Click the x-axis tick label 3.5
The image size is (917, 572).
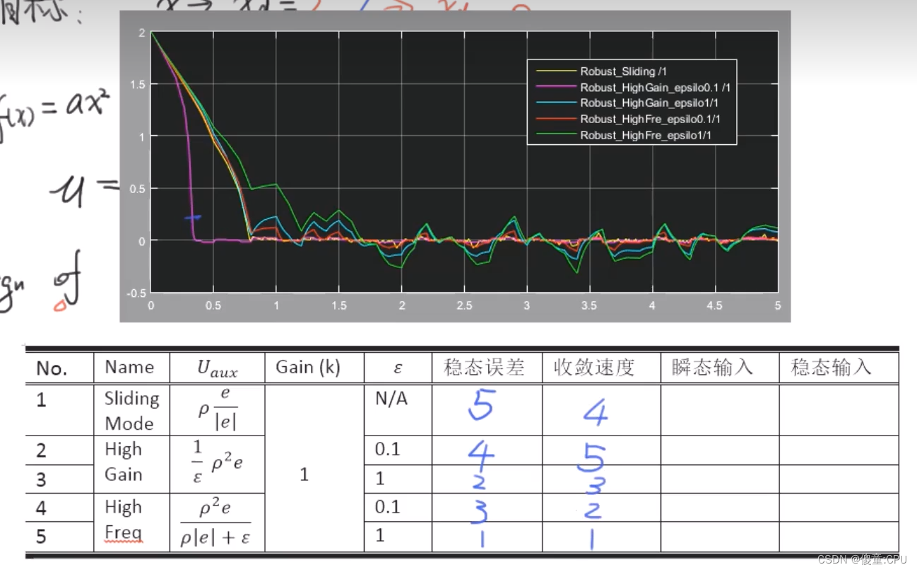pos(589,305)
